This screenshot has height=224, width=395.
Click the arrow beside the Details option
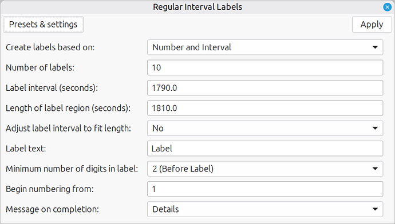point(375,209)
